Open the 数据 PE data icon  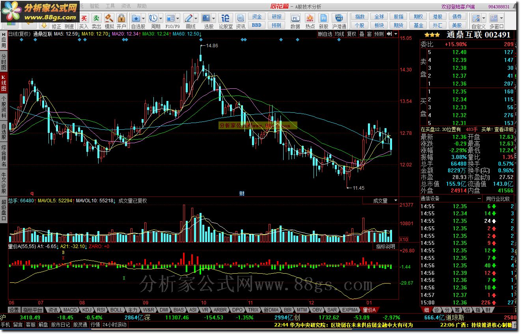[x=295, y=18]
